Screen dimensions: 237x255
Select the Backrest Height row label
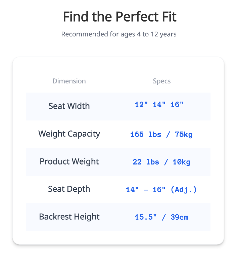point(69,217)
